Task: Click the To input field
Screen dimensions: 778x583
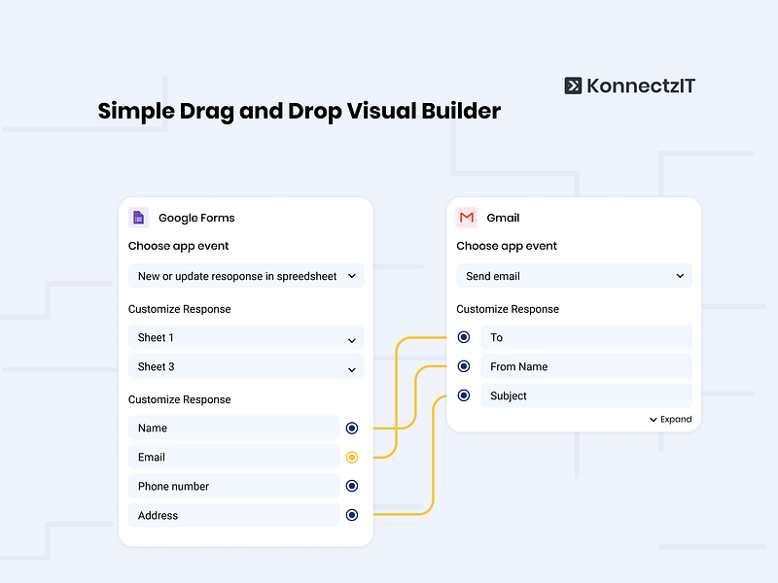Action: 586,337
